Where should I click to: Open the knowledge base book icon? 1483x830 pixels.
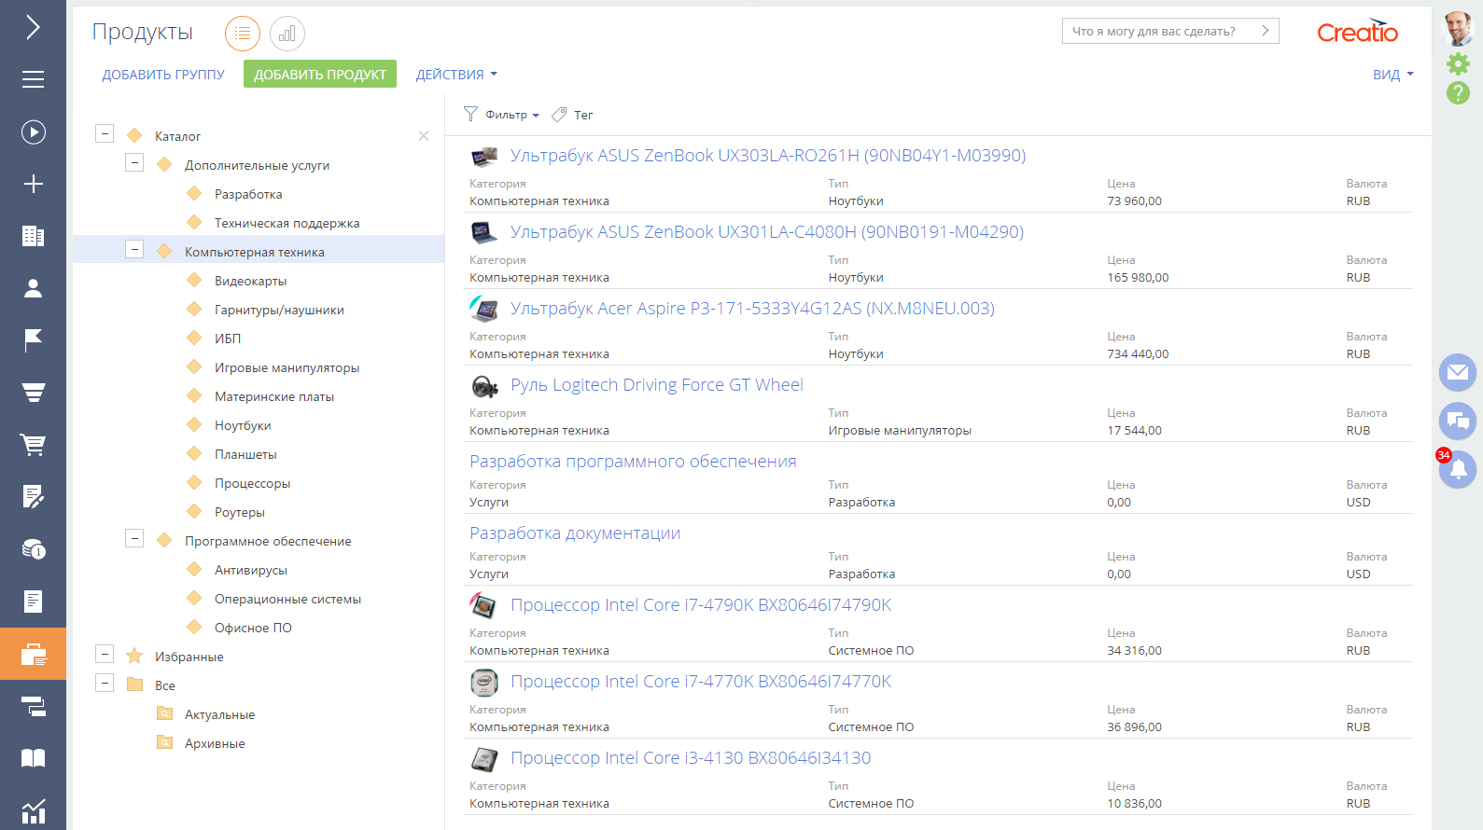(x=33, y=758)
